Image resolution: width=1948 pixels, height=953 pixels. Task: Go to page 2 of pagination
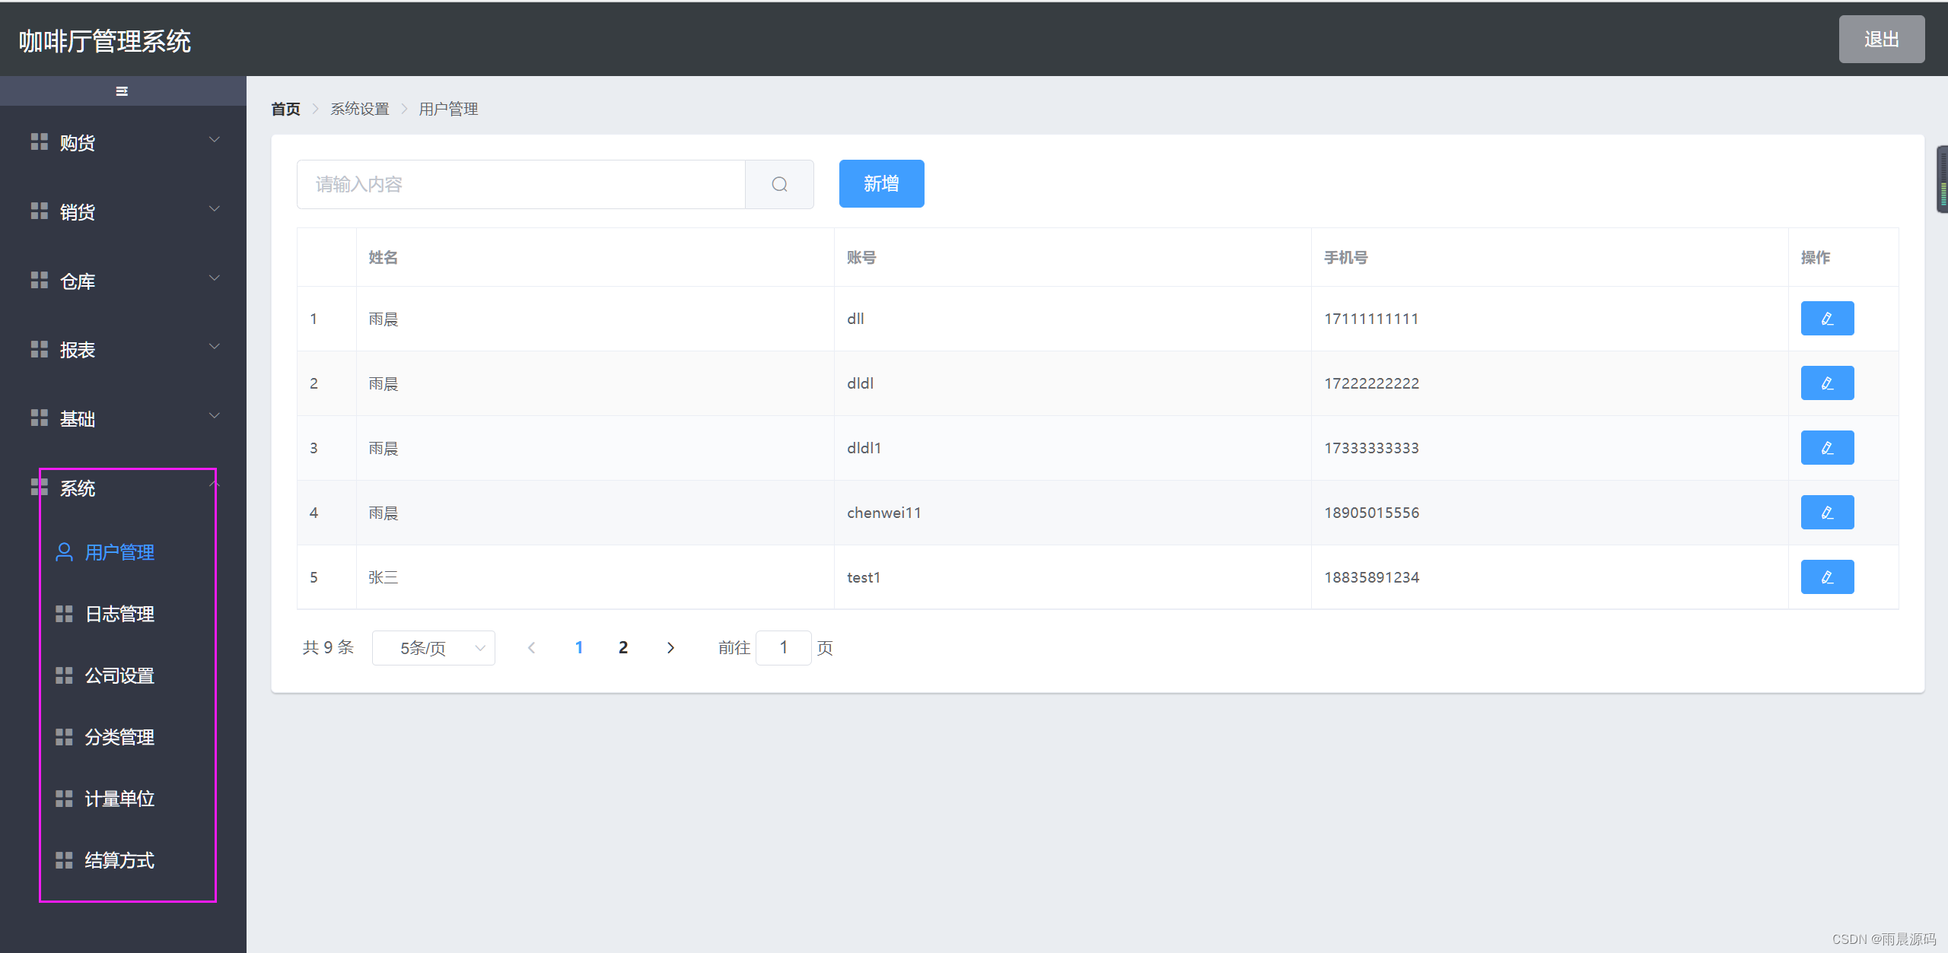pyautogui.click(x=623, y=648)
